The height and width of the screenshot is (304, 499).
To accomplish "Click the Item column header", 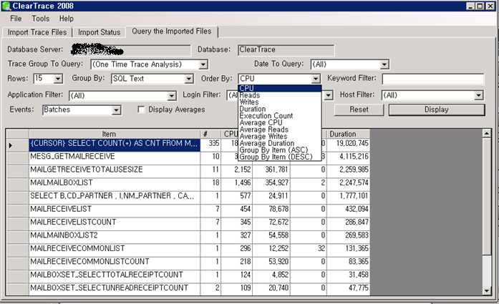I will click(x=115, y=134).
